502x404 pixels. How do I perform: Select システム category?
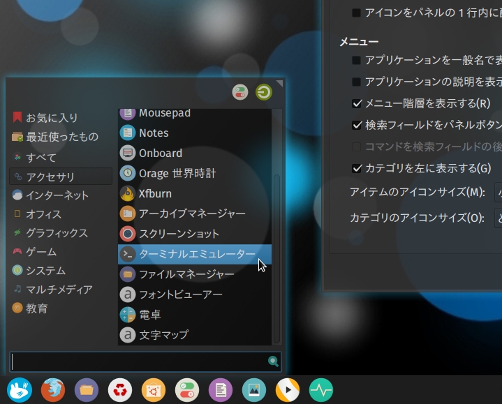pyautogui.click(x=61, y=271)
